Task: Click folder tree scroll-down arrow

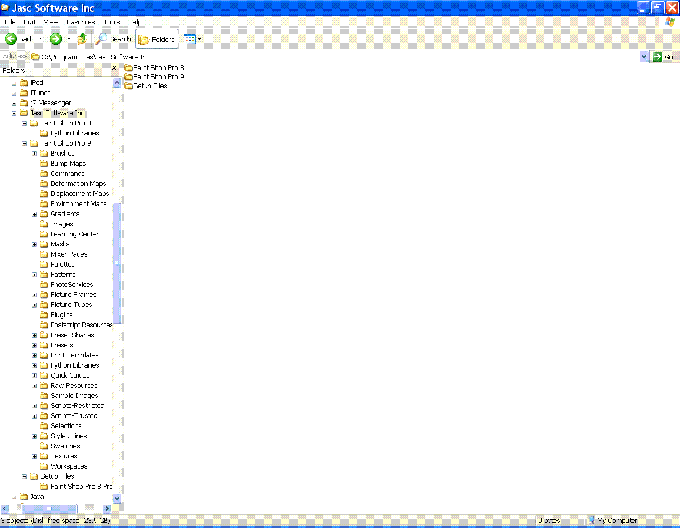Action: (117, 498)
